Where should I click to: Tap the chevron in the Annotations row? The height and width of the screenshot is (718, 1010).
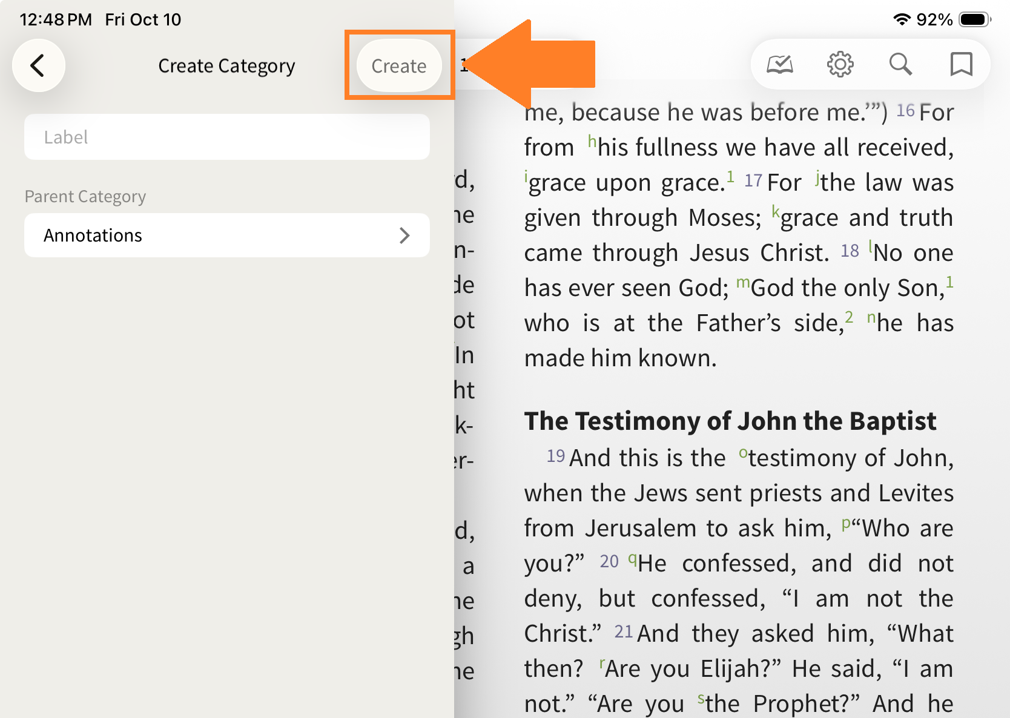tap(404, 235)
